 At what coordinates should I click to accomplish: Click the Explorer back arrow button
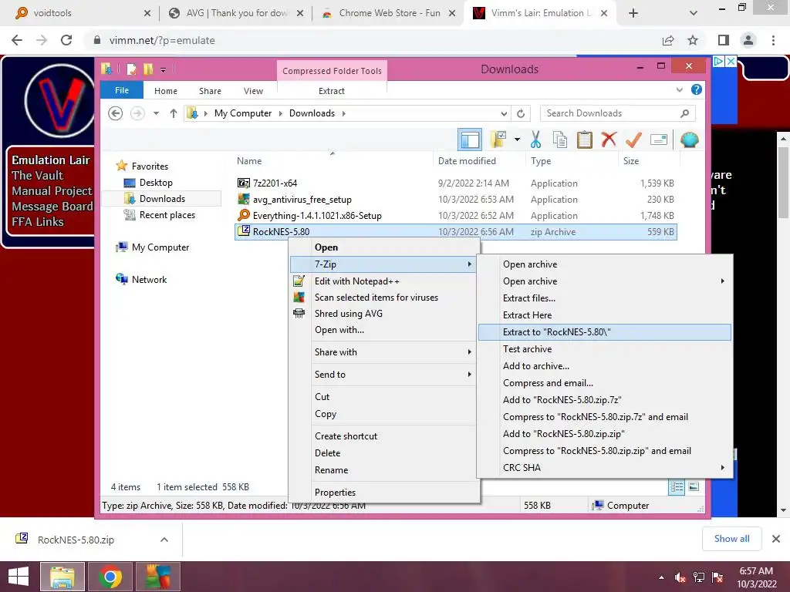(x=116, y=113)
